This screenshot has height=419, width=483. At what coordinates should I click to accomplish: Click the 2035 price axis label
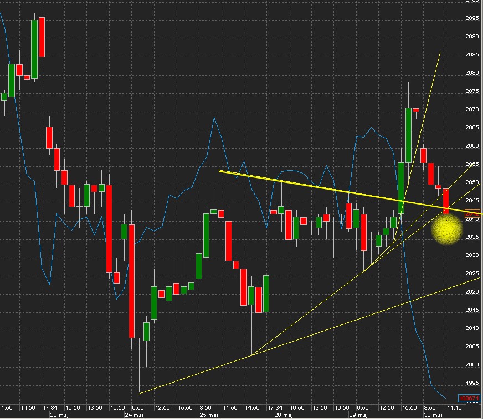click(x=472, y=237)
